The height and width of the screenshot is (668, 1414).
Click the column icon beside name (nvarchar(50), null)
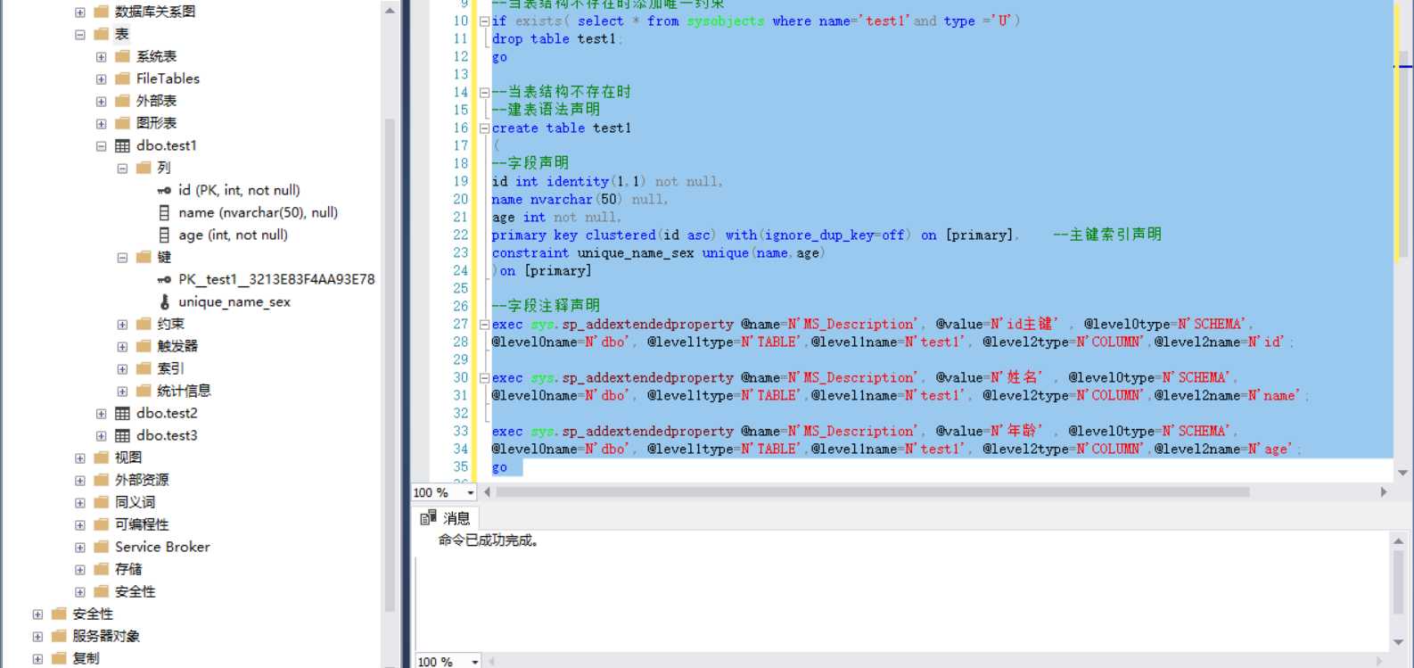164,212
